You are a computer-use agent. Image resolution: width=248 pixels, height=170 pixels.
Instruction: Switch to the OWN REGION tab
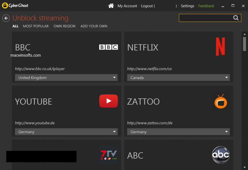65,26
